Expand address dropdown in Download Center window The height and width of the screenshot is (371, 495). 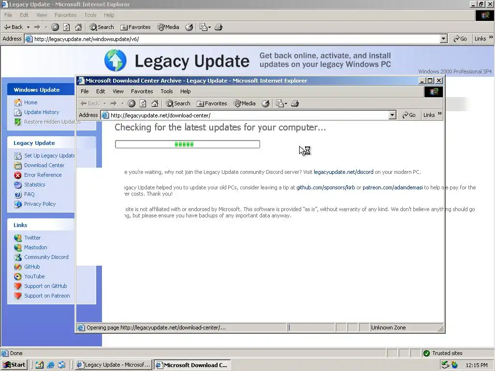(x=393, y=115)
